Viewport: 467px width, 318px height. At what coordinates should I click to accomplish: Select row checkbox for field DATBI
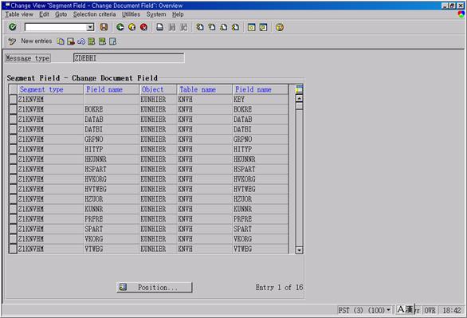(x=13, y=129)
